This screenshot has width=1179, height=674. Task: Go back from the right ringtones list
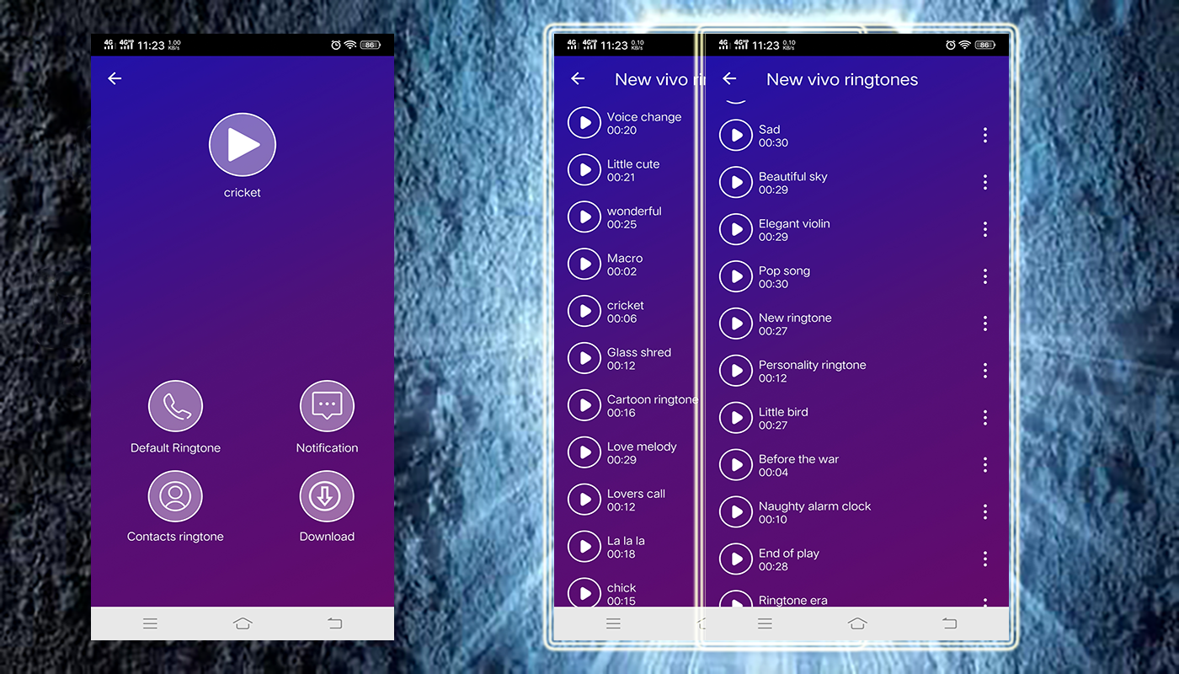click(x=729, y=78)
